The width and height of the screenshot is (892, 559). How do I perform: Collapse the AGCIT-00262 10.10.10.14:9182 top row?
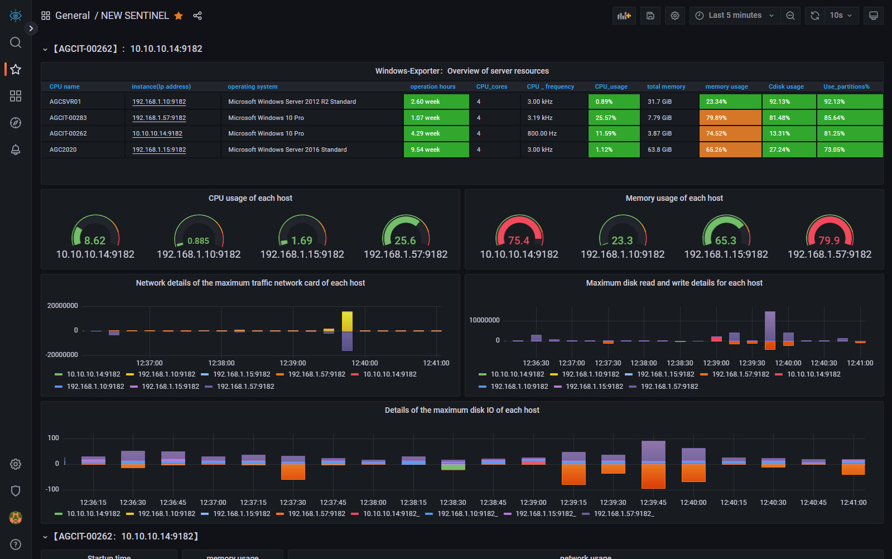45,49
